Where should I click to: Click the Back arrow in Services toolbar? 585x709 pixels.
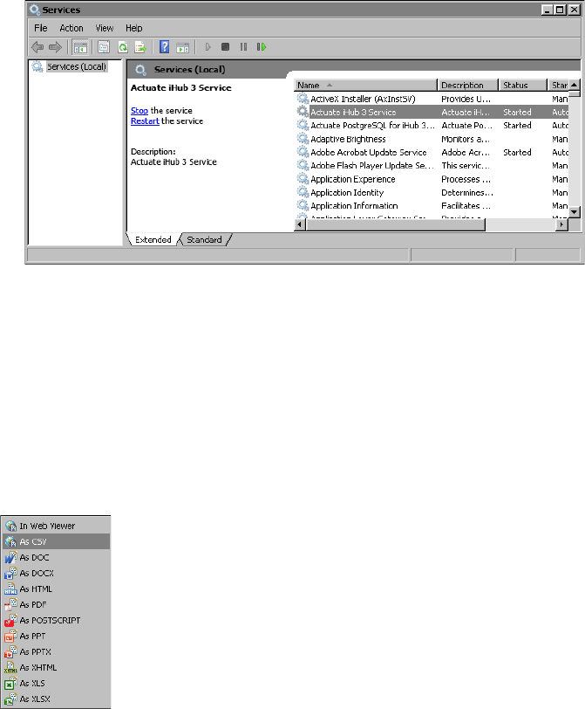(x=37, y=47)
